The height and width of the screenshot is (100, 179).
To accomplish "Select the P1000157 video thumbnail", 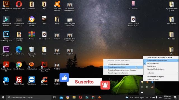I will pyautogui.click(x=70, y=51).
